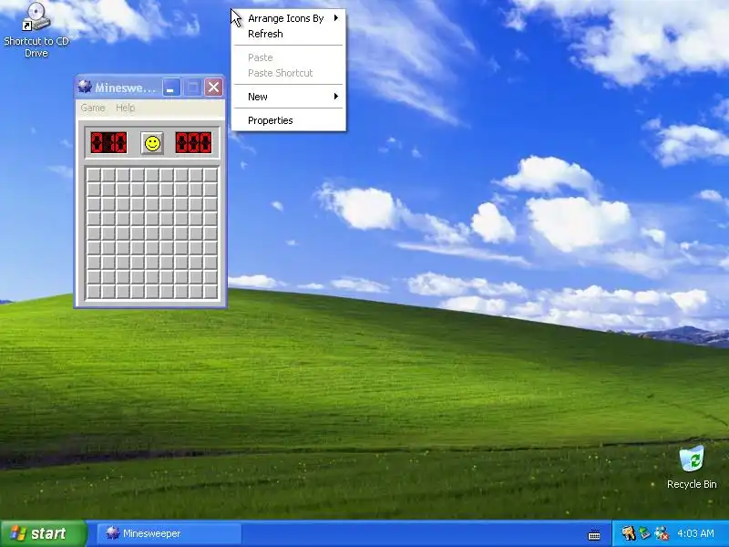Reveal the top-right cell of the minefield

coord(210,175)
